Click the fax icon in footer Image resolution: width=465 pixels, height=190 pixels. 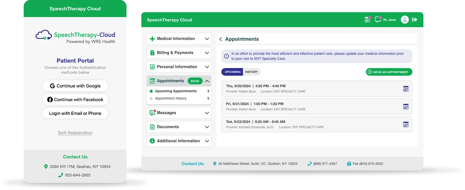pos(349,164)
